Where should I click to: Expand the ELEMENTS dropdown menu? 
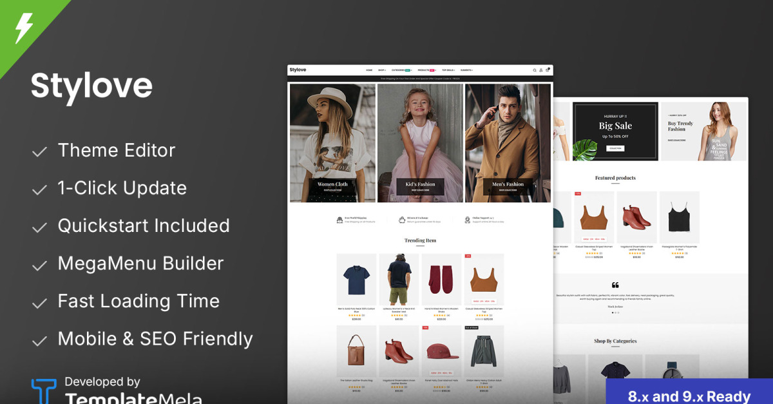click(467, 70)
